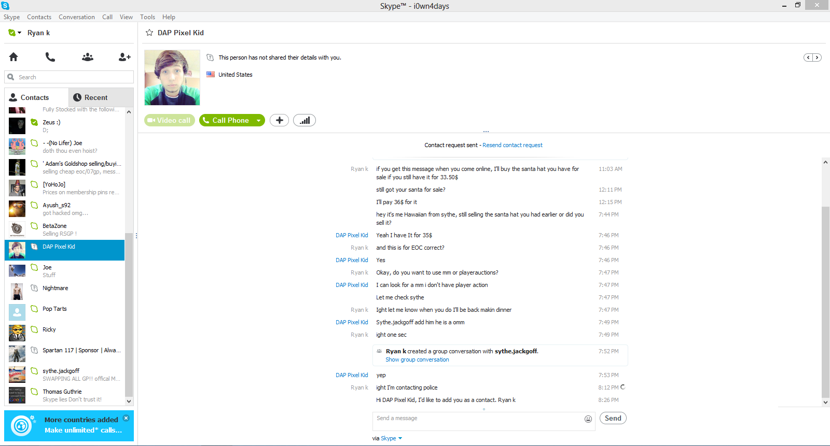
Task: Open the call quality signal bars icon
Action: (305, 120)
